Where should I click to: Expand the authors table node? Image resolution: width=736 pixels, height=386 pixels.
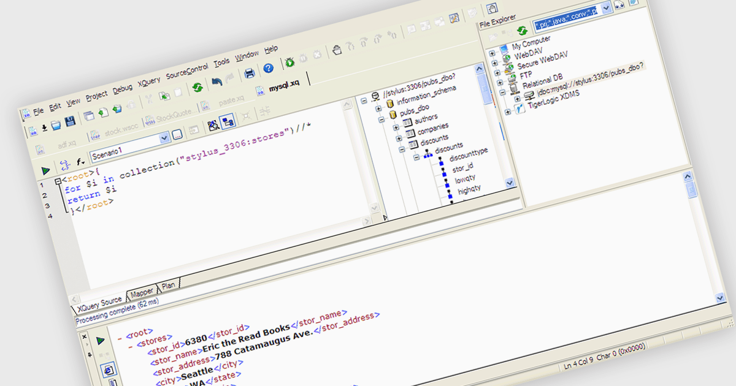396,127
